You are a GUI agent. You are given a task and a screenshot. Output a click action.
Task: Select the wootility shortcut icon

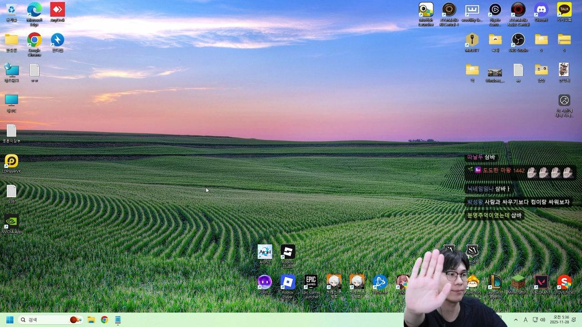pos(472,12)
